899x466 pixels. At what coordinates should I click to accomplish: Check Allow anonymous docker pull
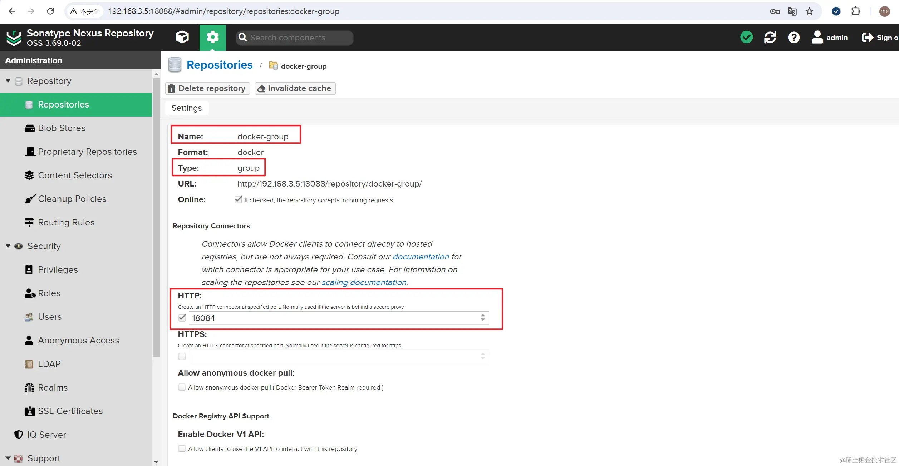coord(182,387)
